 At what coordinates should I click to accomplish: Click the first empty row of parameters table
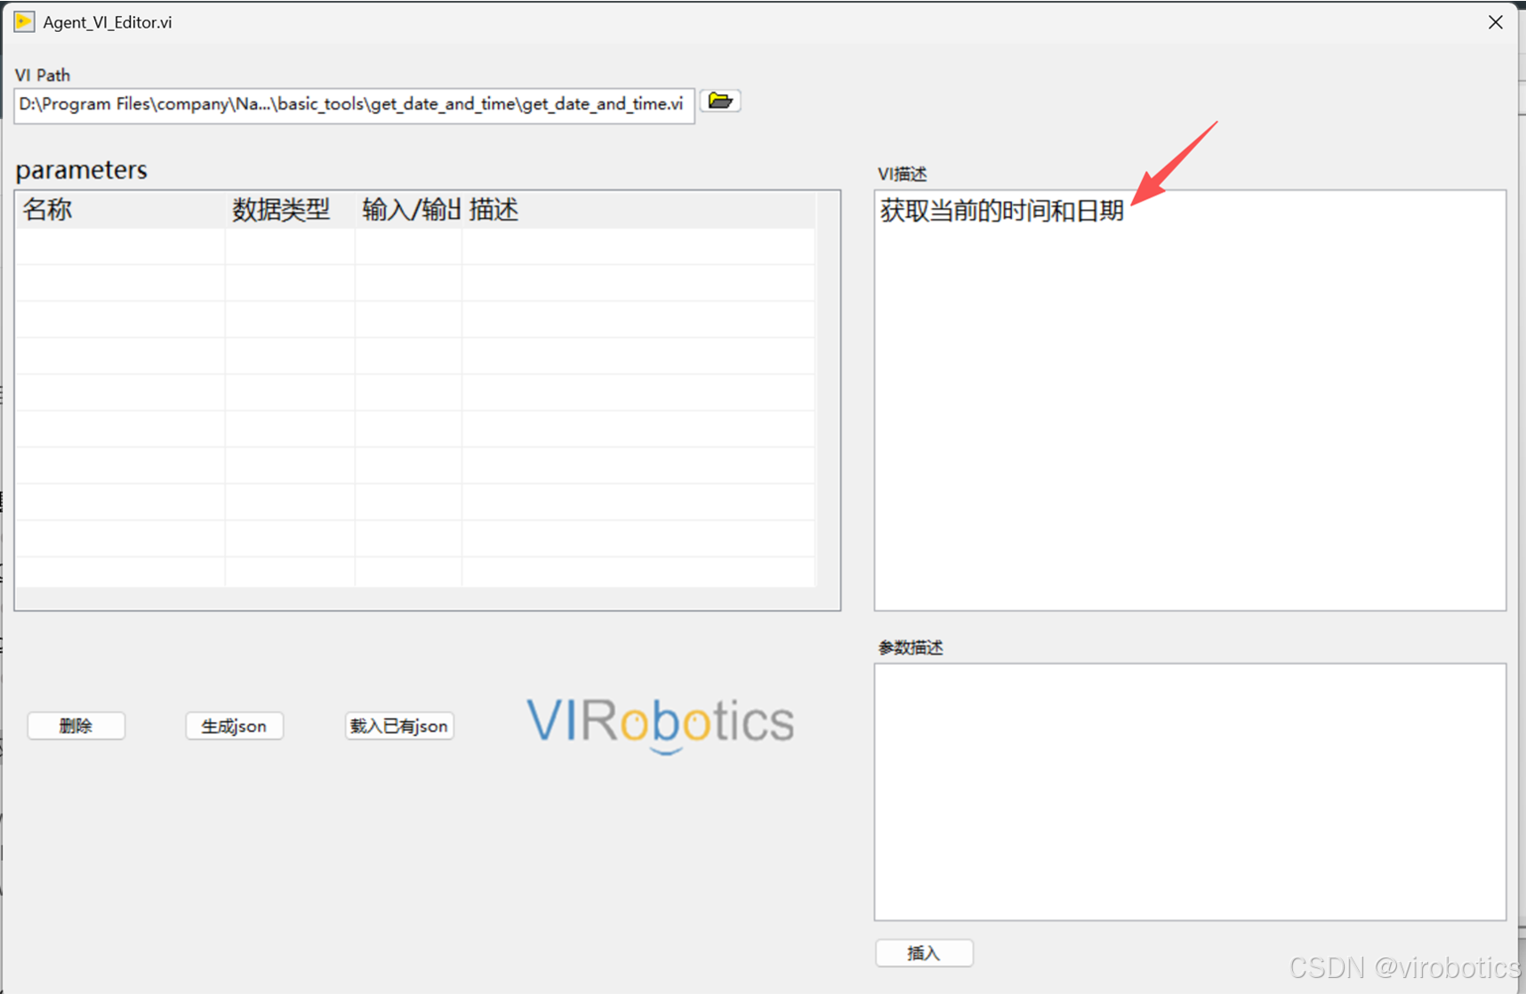point(415,246)
